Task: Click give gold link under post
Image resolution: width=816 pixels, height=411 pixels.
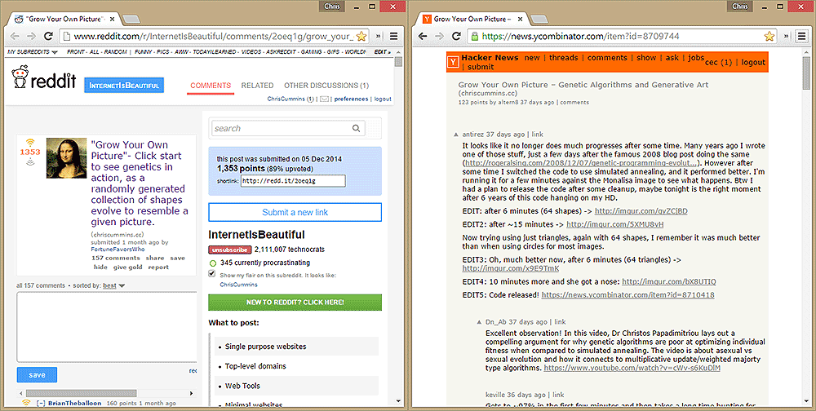Action: tap(127, 267)
